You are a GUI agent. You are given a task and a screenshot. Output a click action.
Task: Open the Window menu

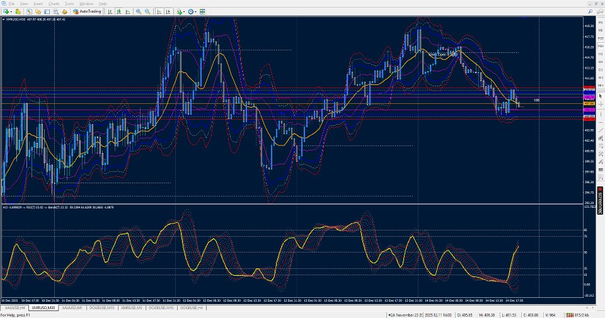86,4
